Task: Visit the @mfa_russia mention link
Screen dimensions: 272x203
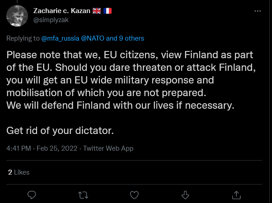Action: (61, 38)
